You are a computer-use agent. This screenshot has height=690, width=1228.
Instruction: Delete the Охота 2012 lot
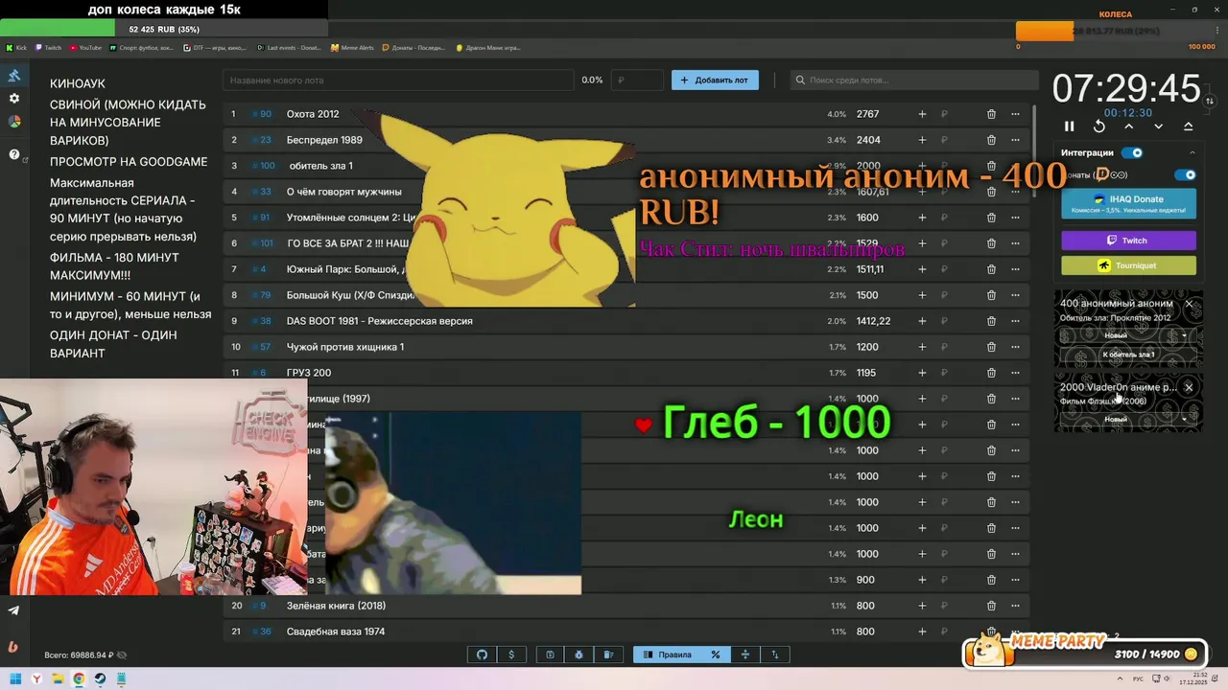(x=991, y=114)
